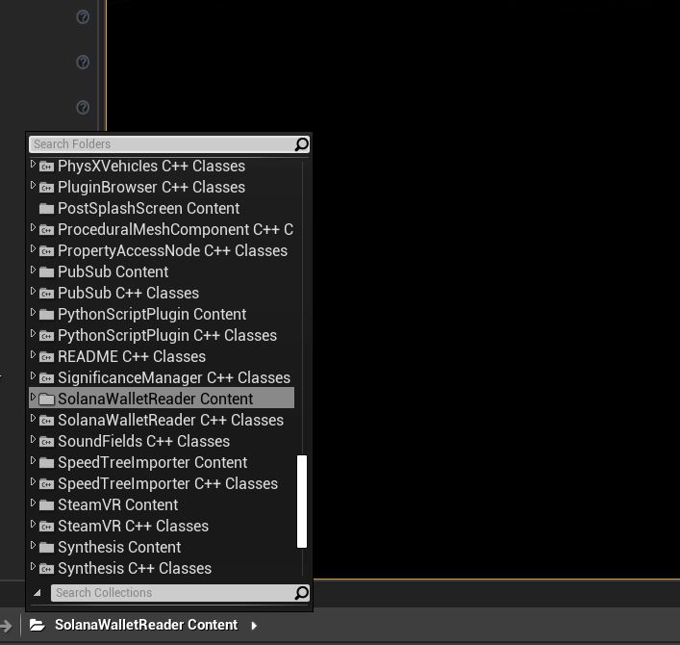Select SteamVR Content folder icon
The height and width of the screenshot is (645, 680).
tap(46, 505)
